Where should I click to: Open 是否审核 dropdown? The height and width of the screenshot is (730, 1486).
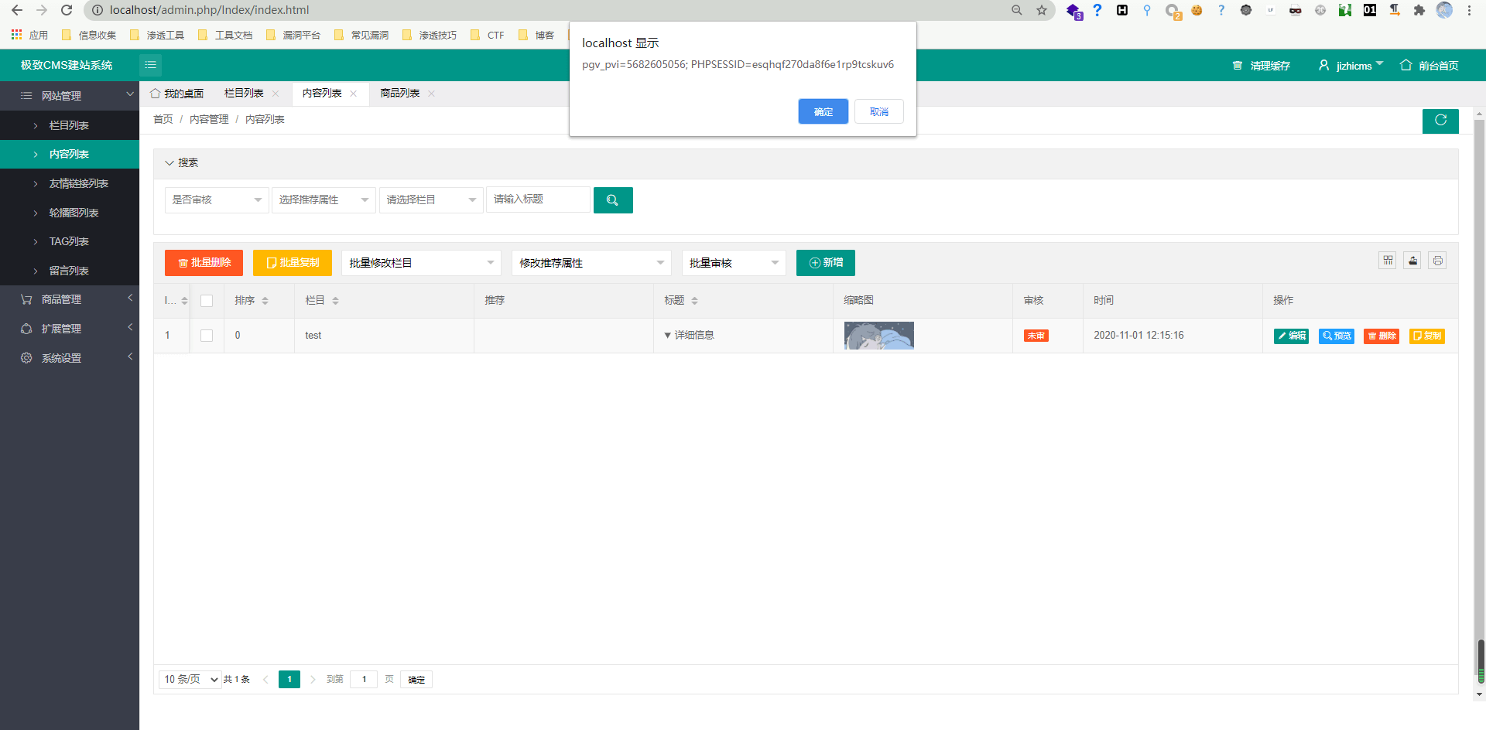tap(217, 200)
